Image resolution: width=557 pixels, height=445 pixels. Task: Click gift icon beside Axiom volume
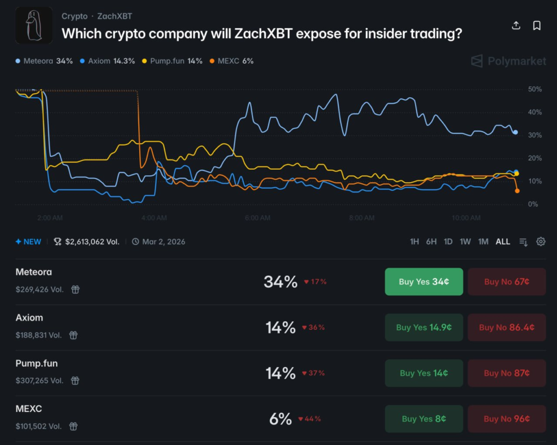click(73, 335)
